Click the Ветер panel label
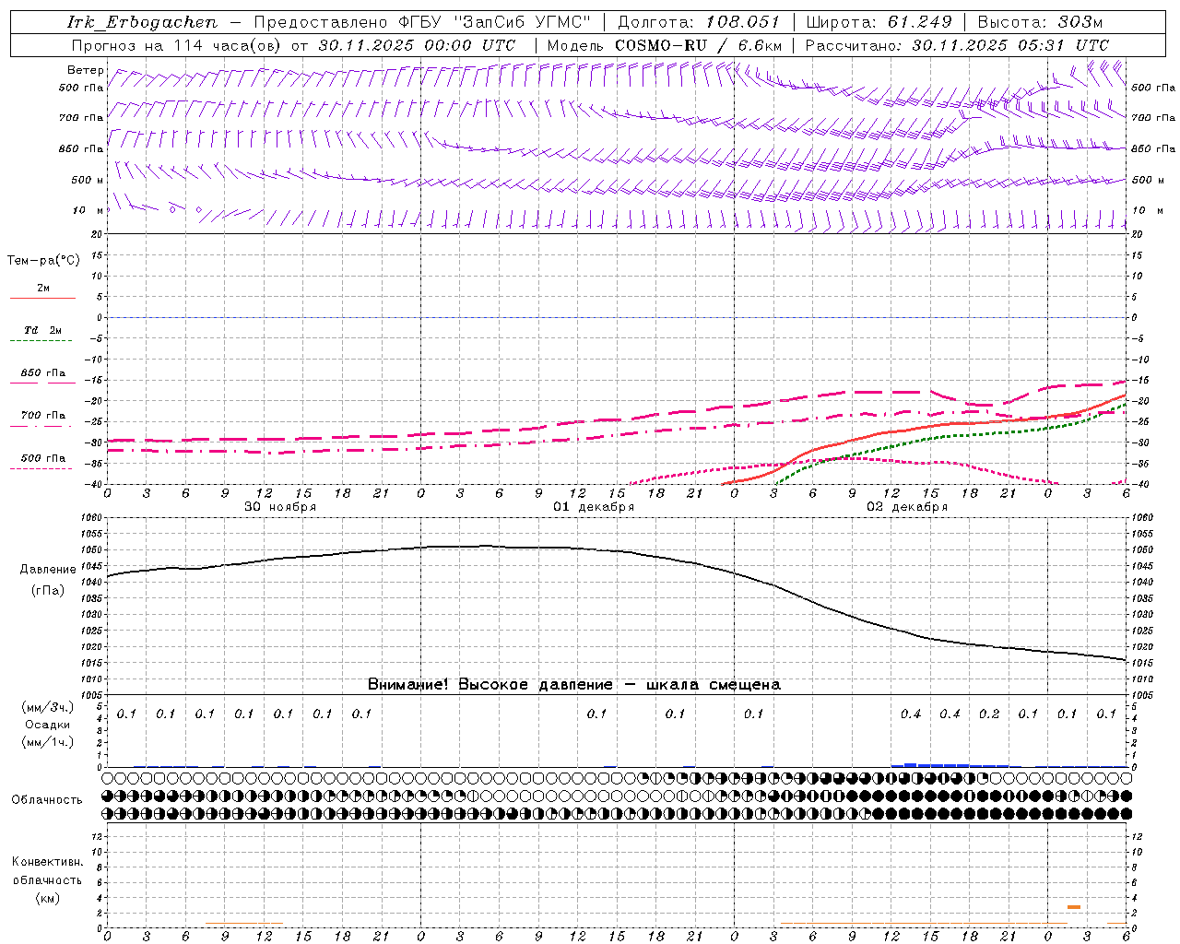This screenshot has width=1180, height=944. [x=86, y=70]
